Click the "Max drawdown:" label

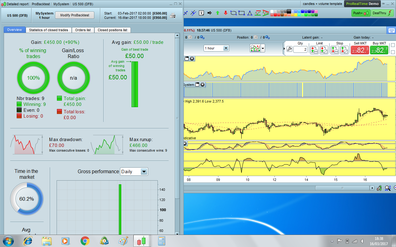66,140
